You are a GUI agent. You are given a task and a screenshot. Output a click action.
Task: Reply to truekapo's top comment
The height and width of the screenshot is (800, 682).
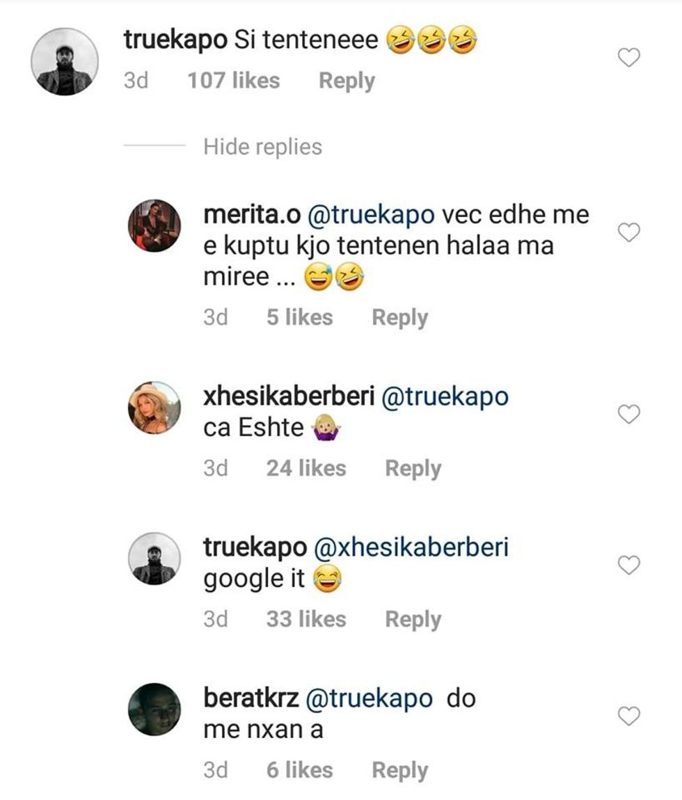(x=346, y=81)
